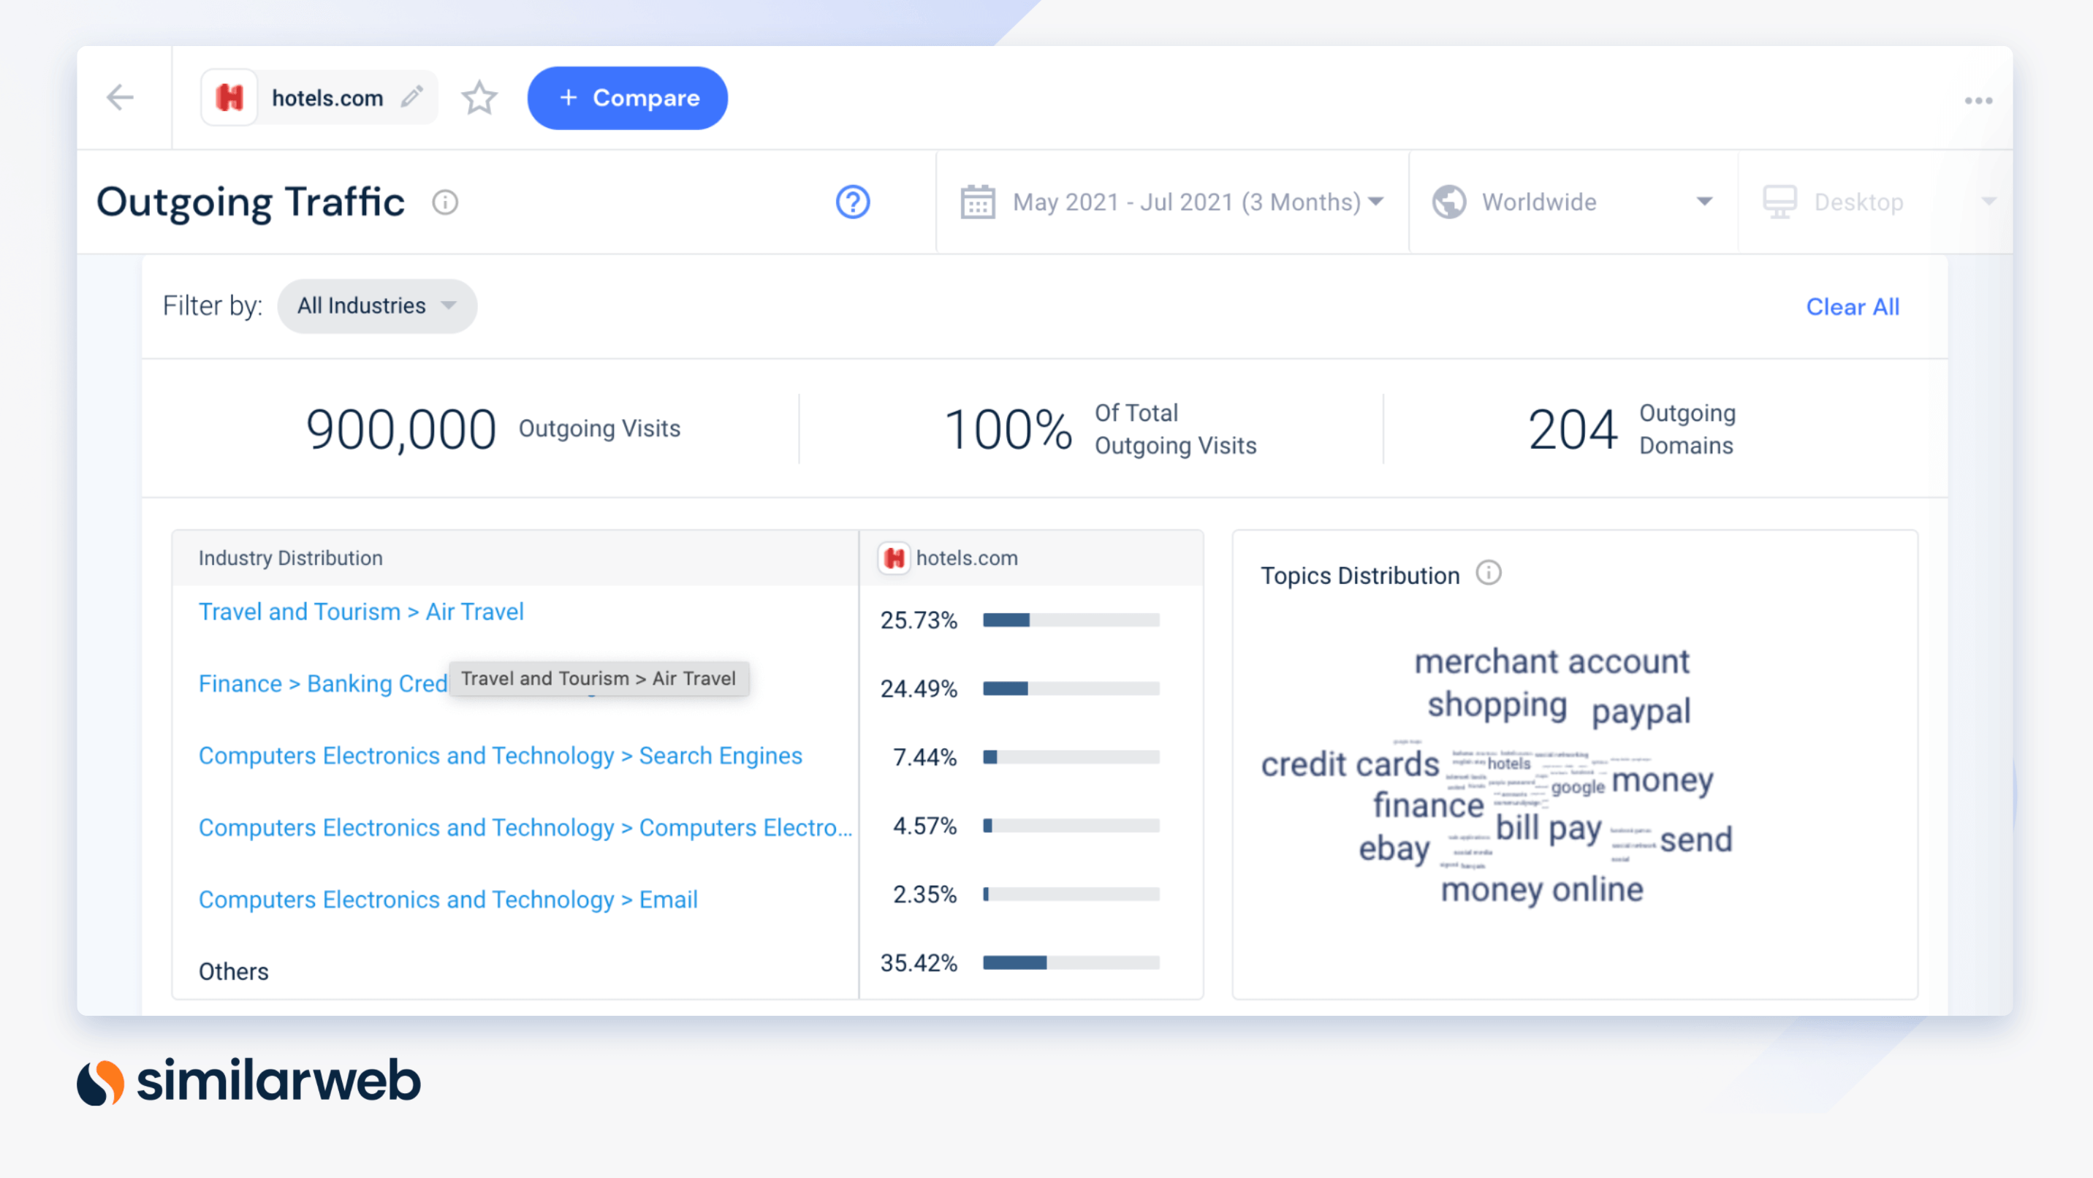This screenshot has height=1178, width=2093.
Task: Select Travel and Tourism > Air Travel link
Action: click(x=362, y=612)
